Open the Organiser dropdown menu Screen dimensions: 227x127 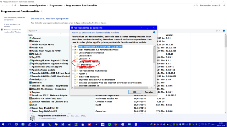pyautogui.click(x=33, y=31)
